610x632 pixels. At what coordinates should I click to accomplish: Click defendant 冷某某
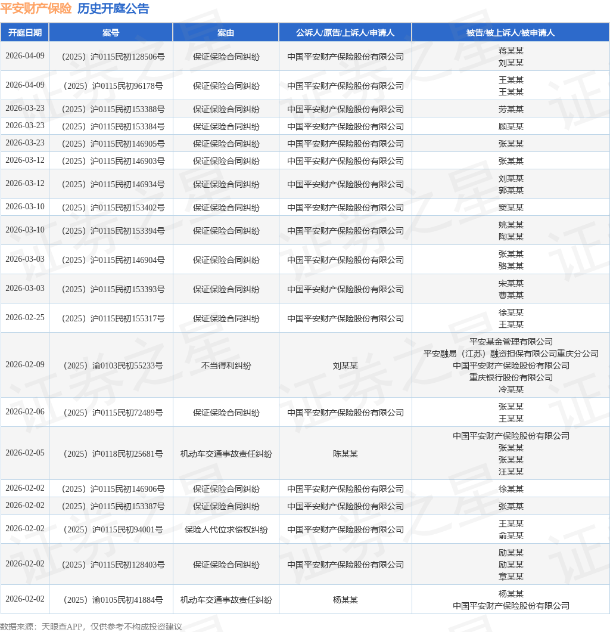click(x=511, y=389)
